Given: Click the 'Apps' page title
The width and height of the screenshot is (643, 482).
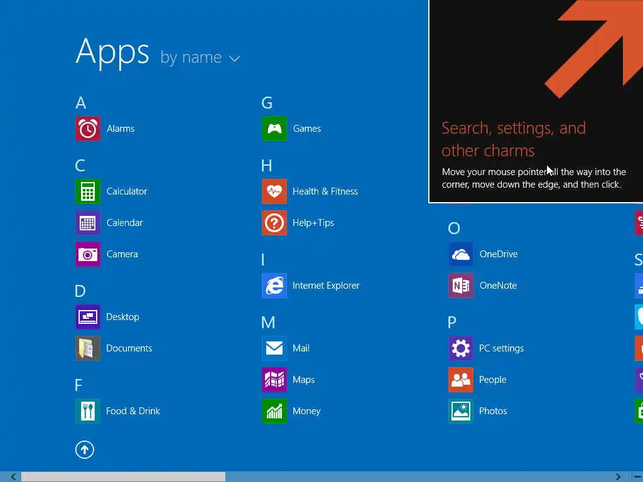Looking at the screenshot, I should pos(112,53).
